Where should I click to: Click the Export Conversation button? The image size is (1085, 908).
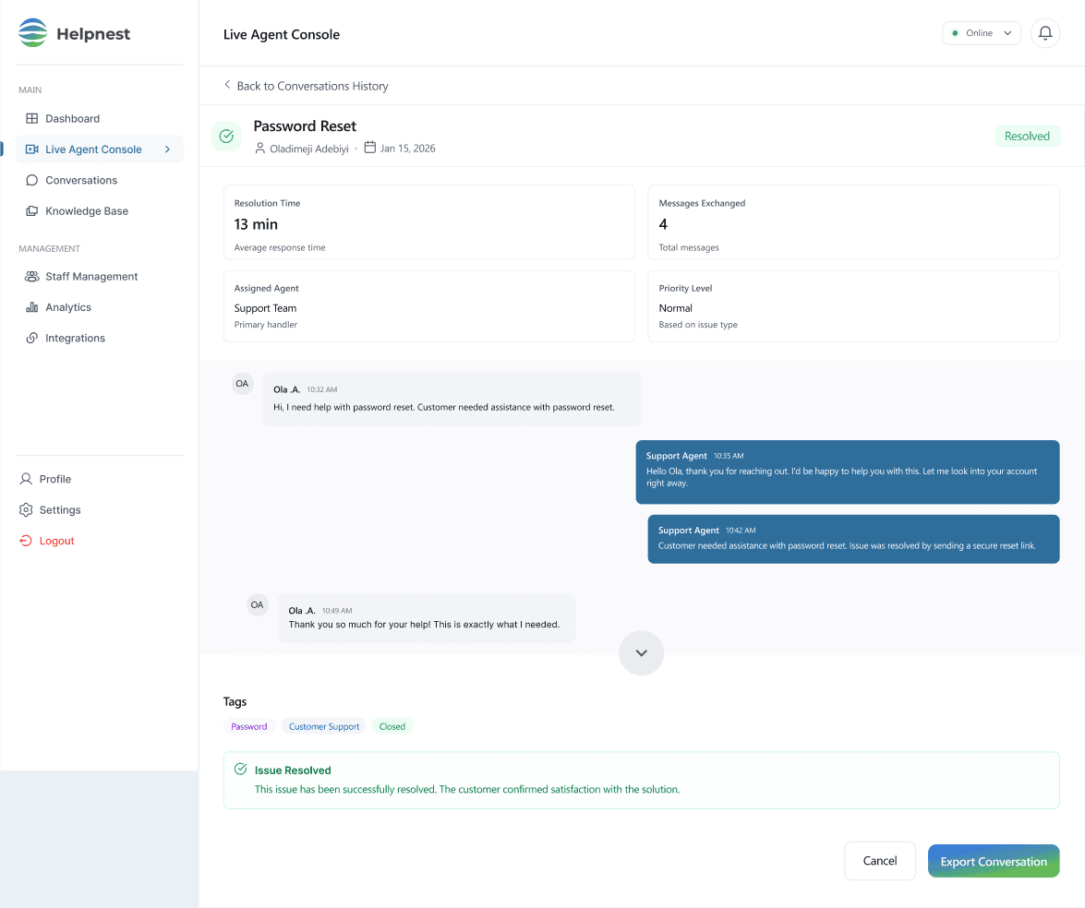tap(994, 861)
